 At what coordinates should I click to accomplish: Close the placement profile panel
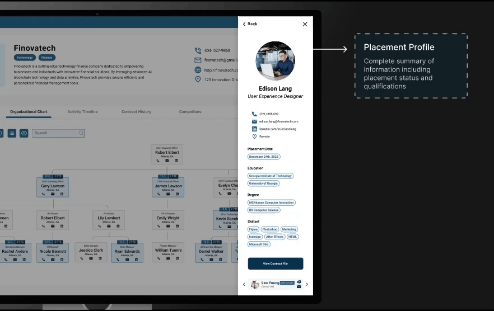305,24
